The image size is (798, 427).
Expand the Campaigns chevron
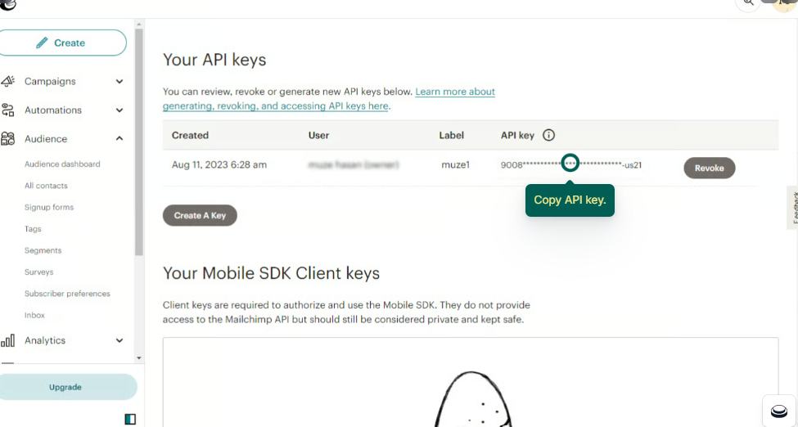(x=119, y=82)
